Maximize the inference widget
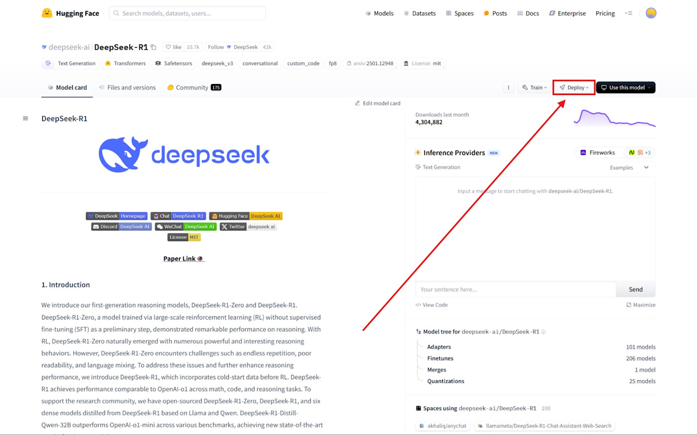697x435 pixels. pyautogui.click(x=641, y=305)
